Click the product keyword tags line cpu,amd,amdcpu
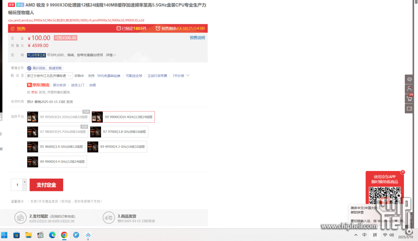 [76, 21]
